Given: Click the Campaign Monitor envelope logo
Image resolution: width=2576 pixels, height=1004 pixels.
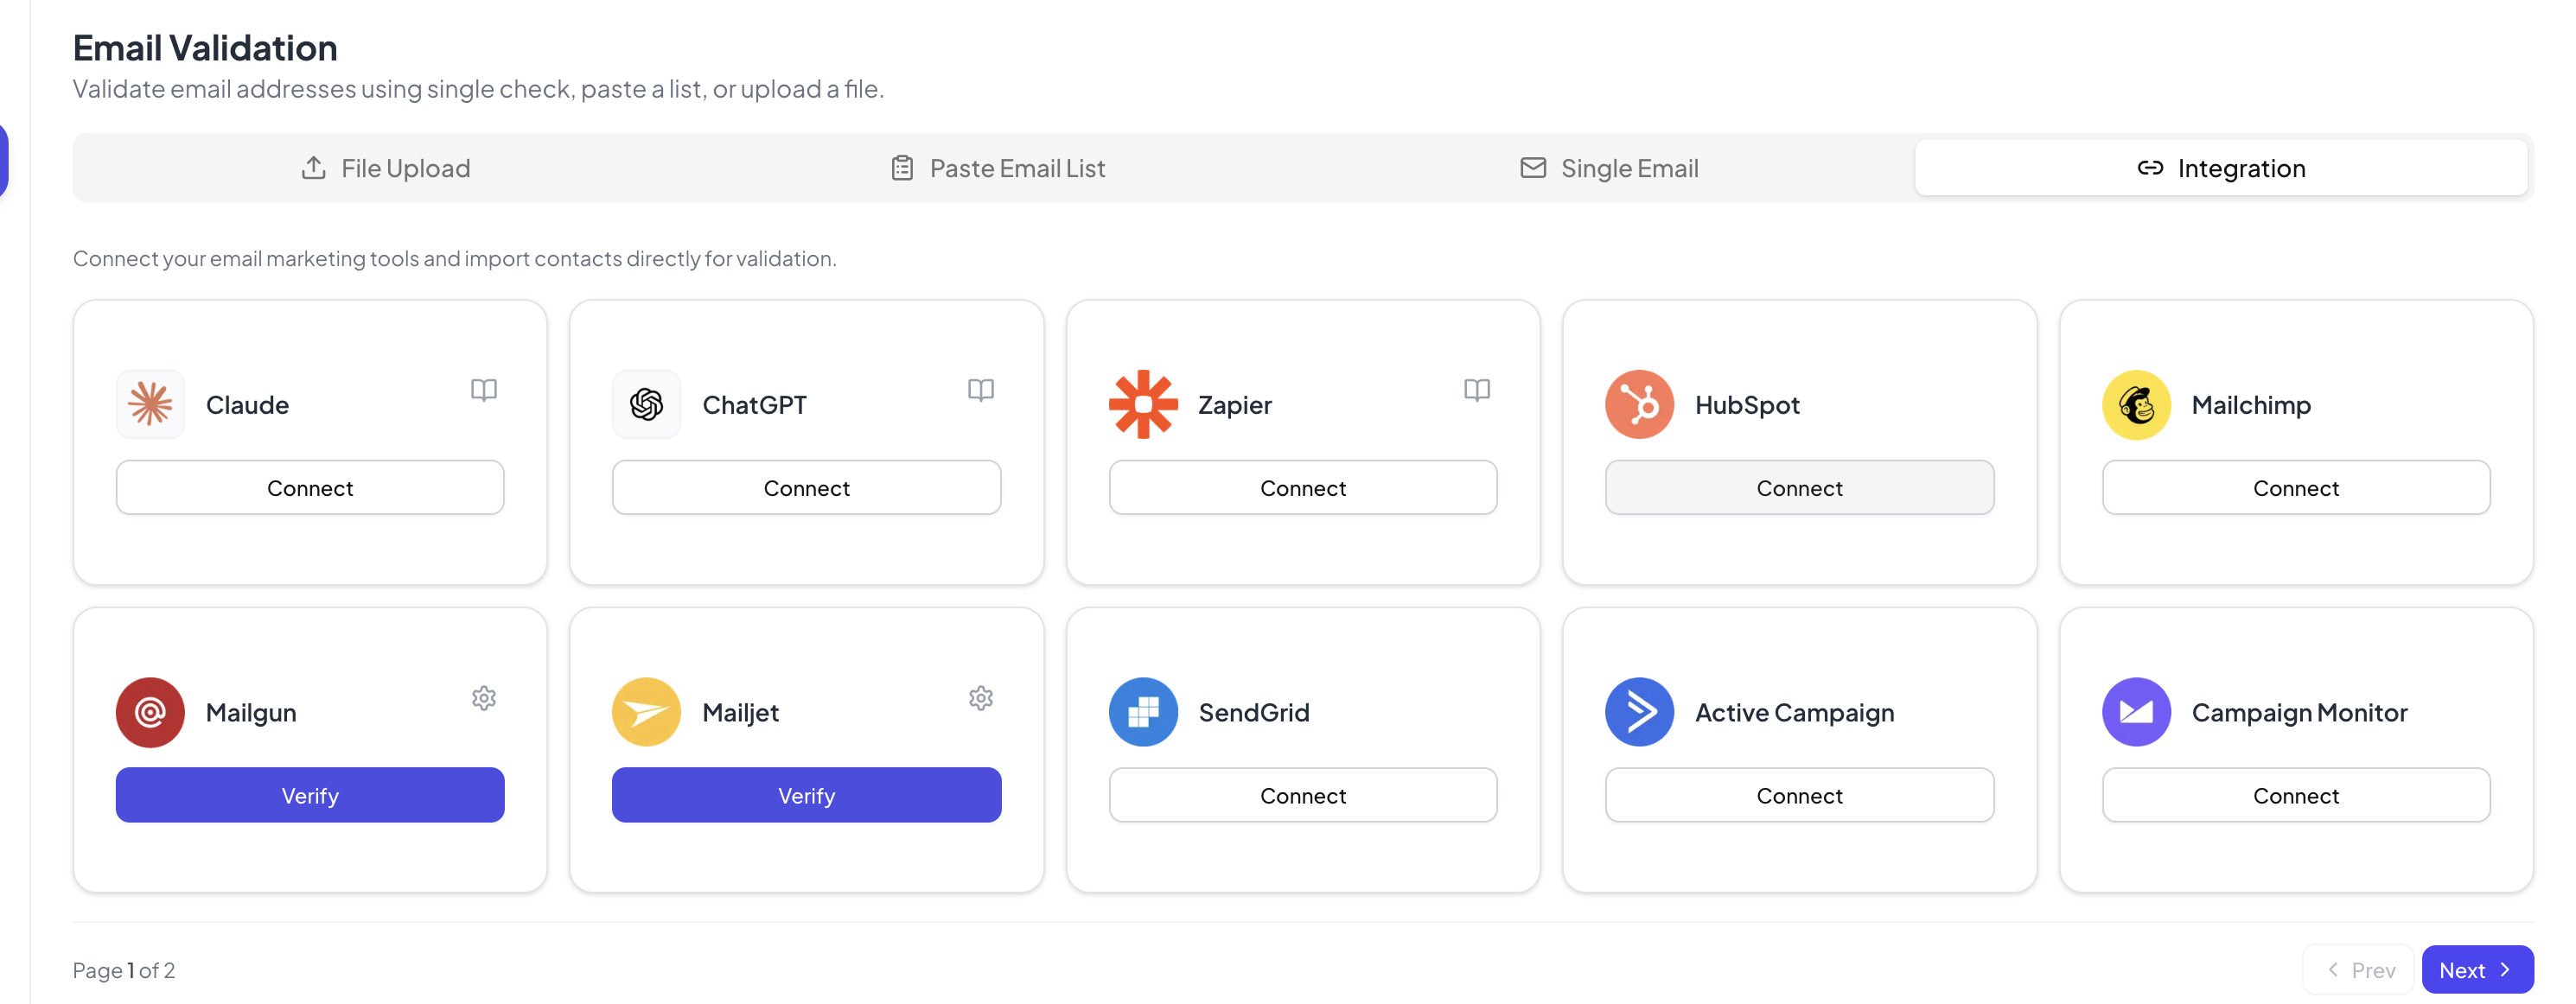Looking at the screenshot, I should tap(2136, 712).
